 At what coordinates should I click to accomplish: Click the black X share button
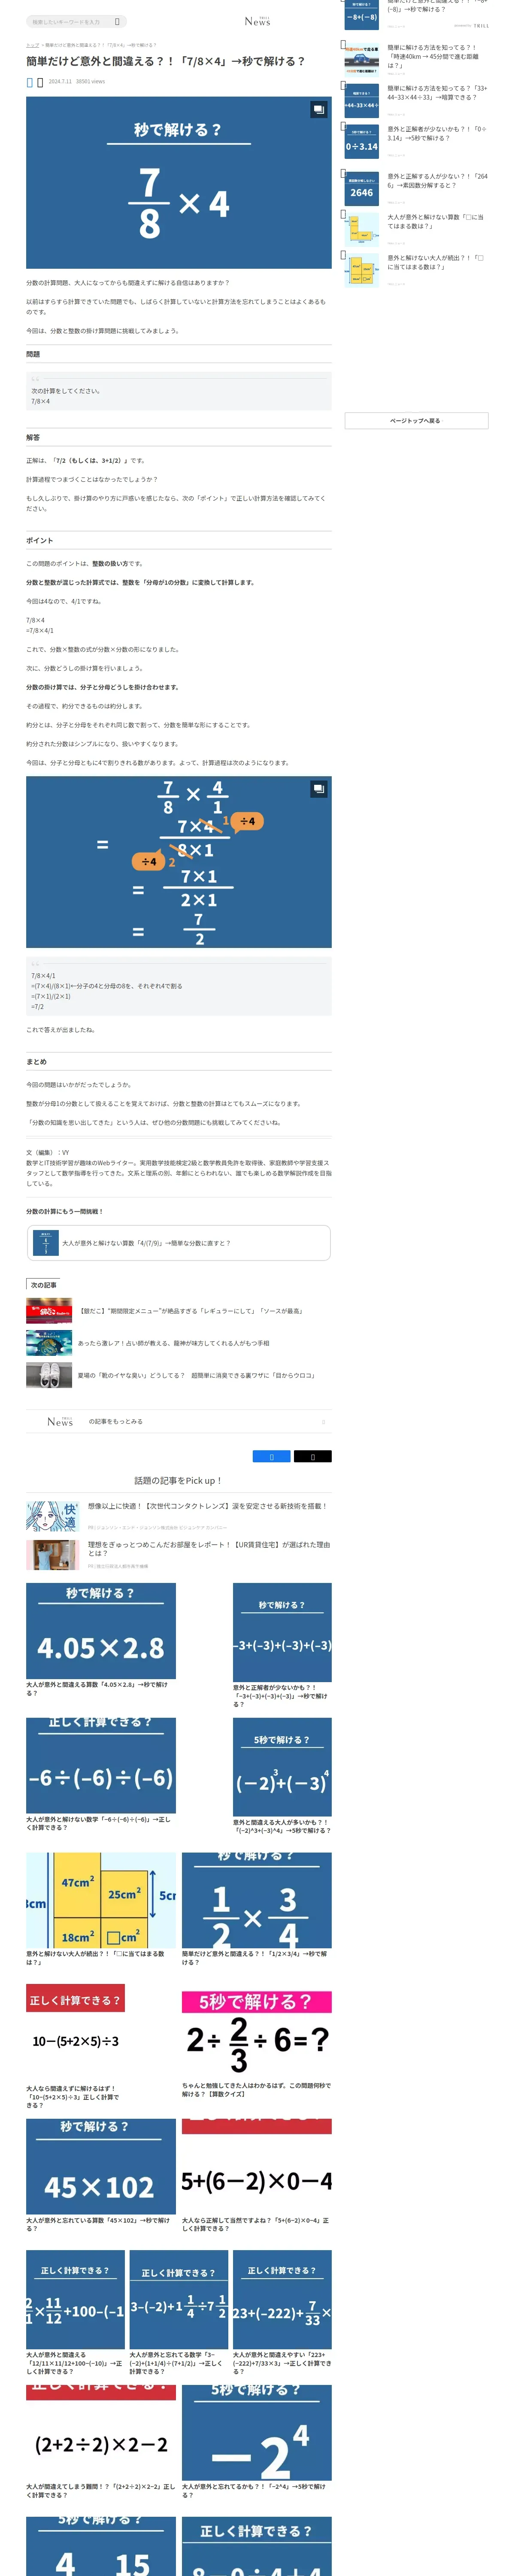click(x=312, y=1456)
